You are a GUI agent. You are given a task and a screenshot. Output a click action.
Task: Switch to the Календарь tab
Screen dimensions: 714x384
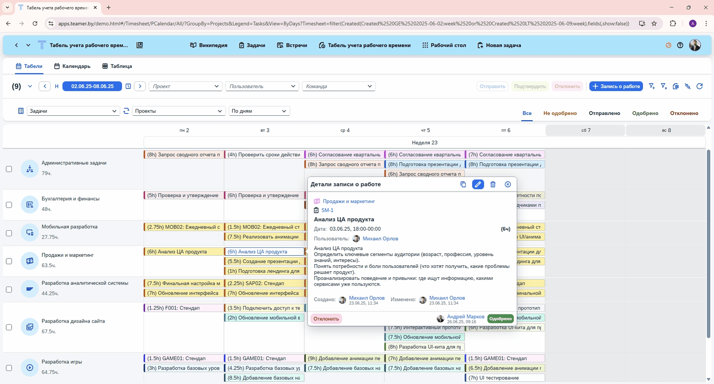73,66
